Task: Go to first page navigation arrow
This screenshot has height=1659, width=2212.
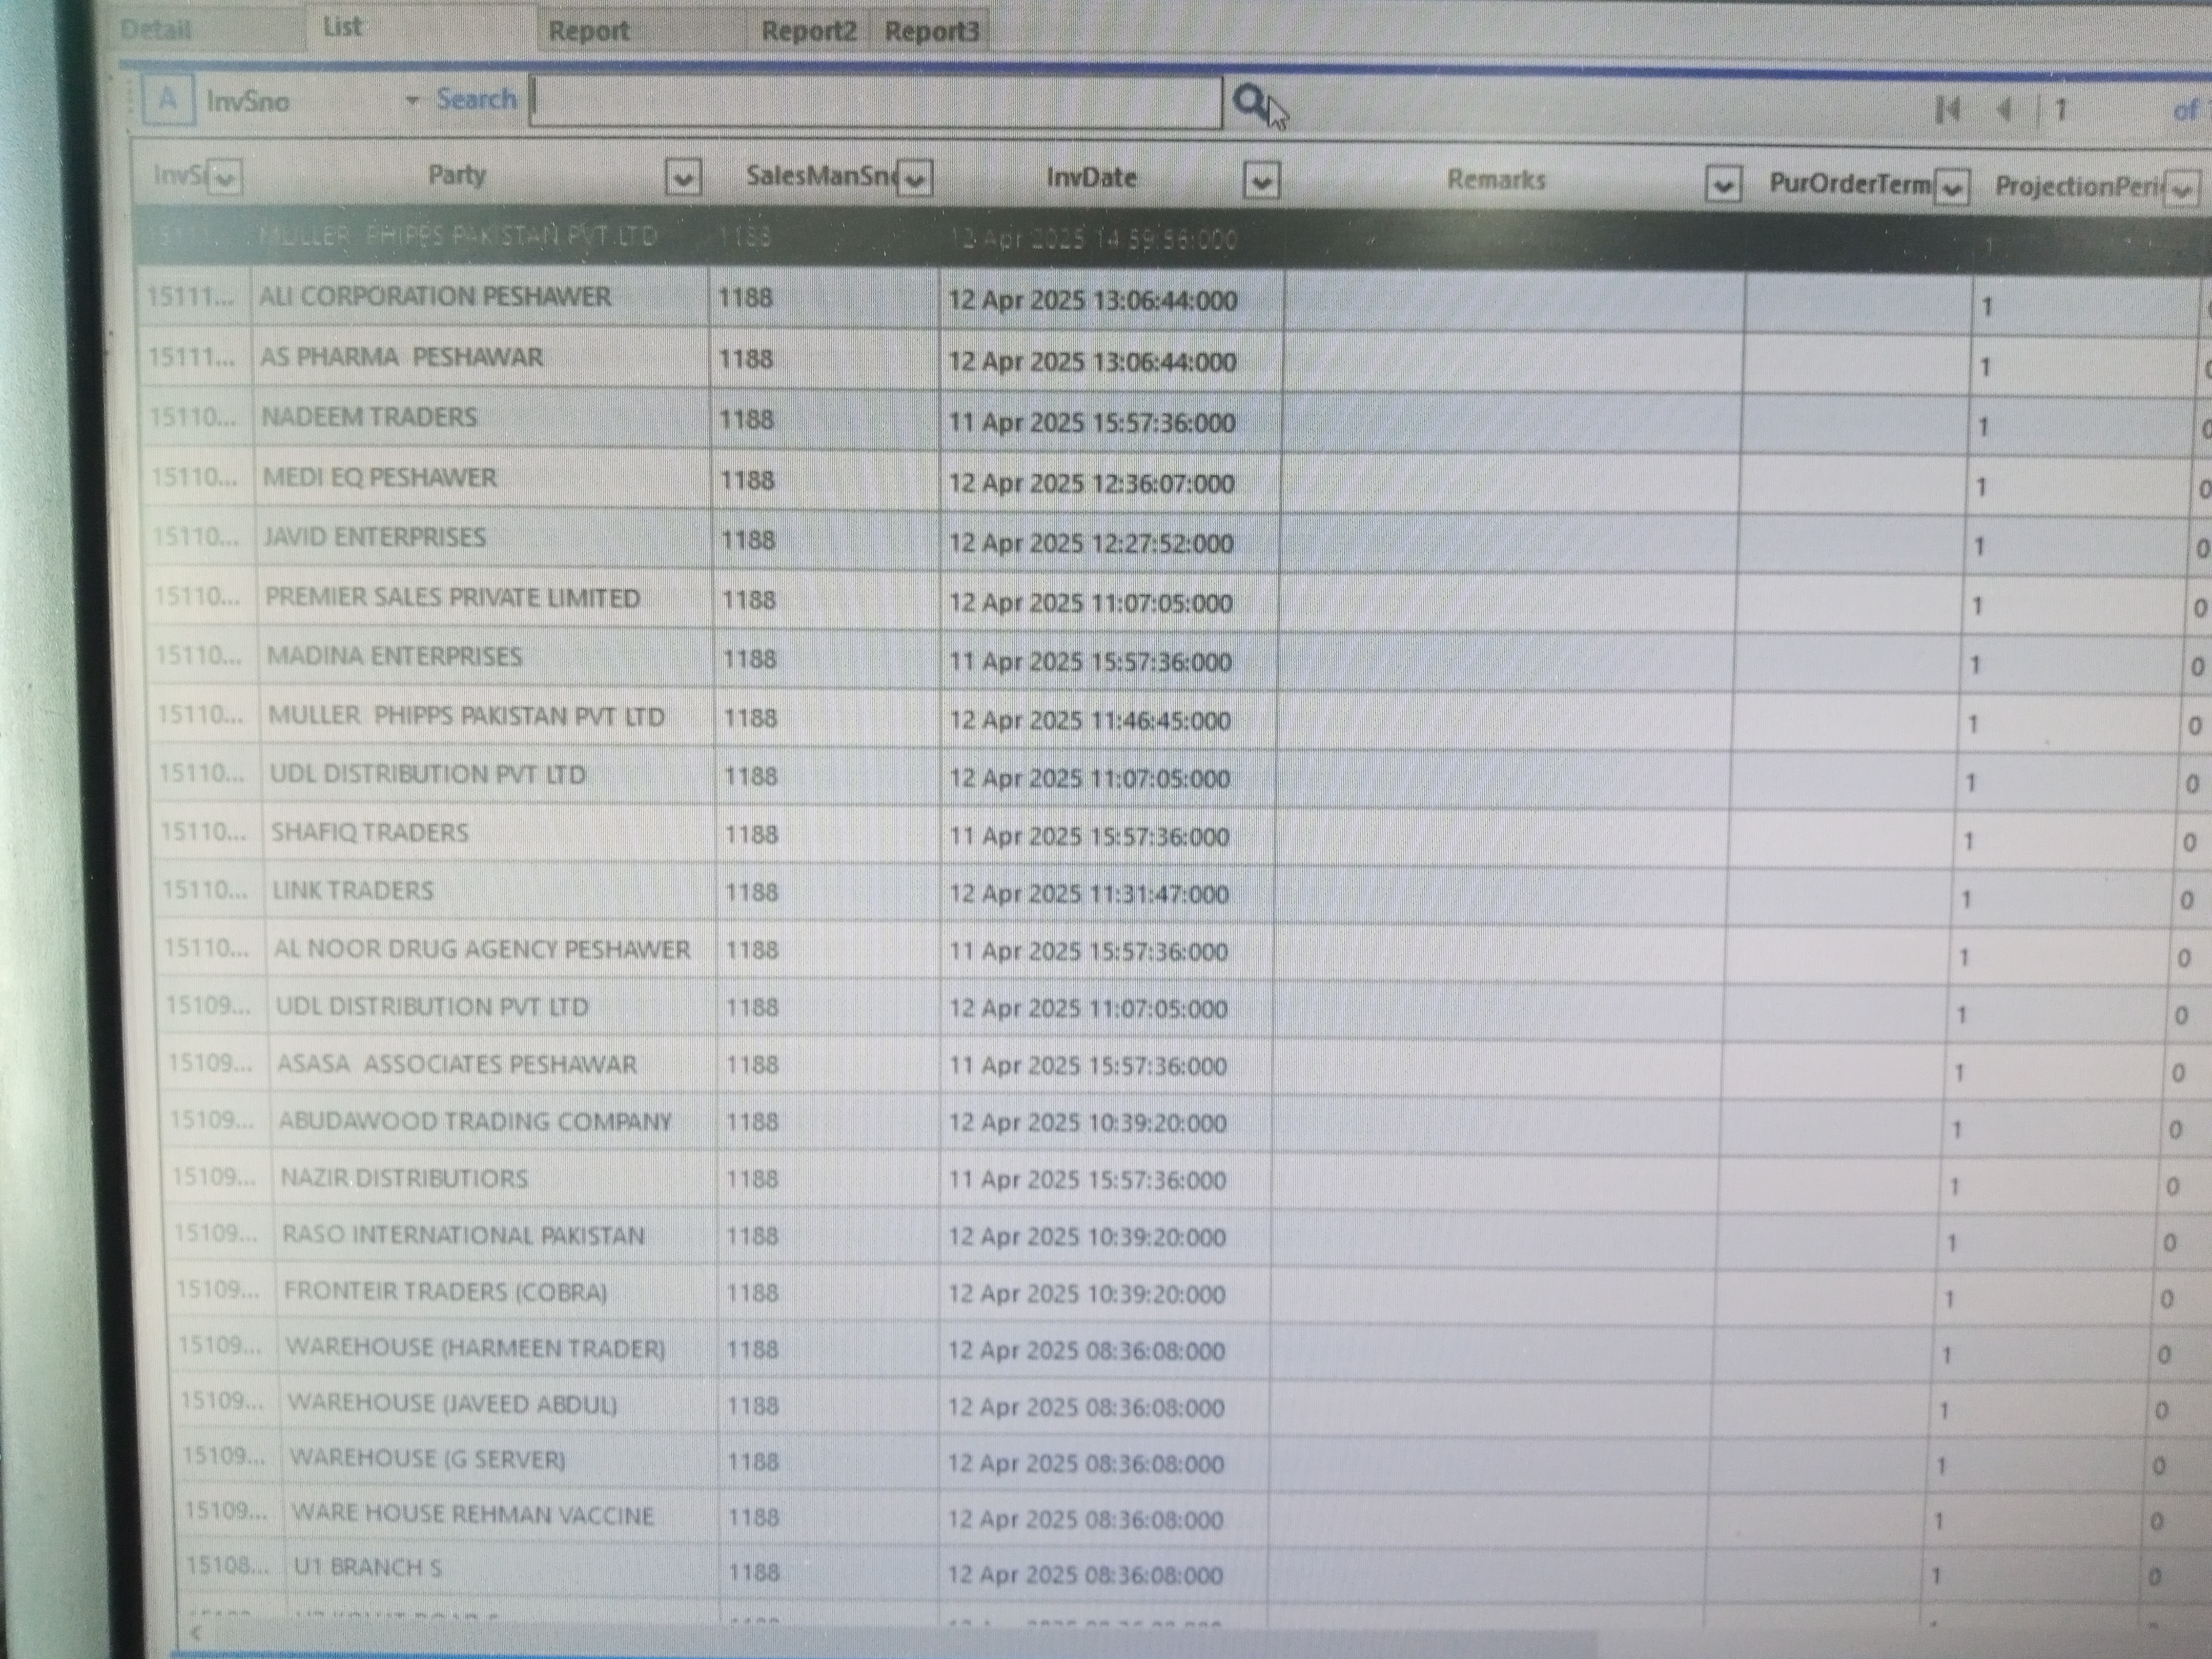Action: coord(1947,109)
